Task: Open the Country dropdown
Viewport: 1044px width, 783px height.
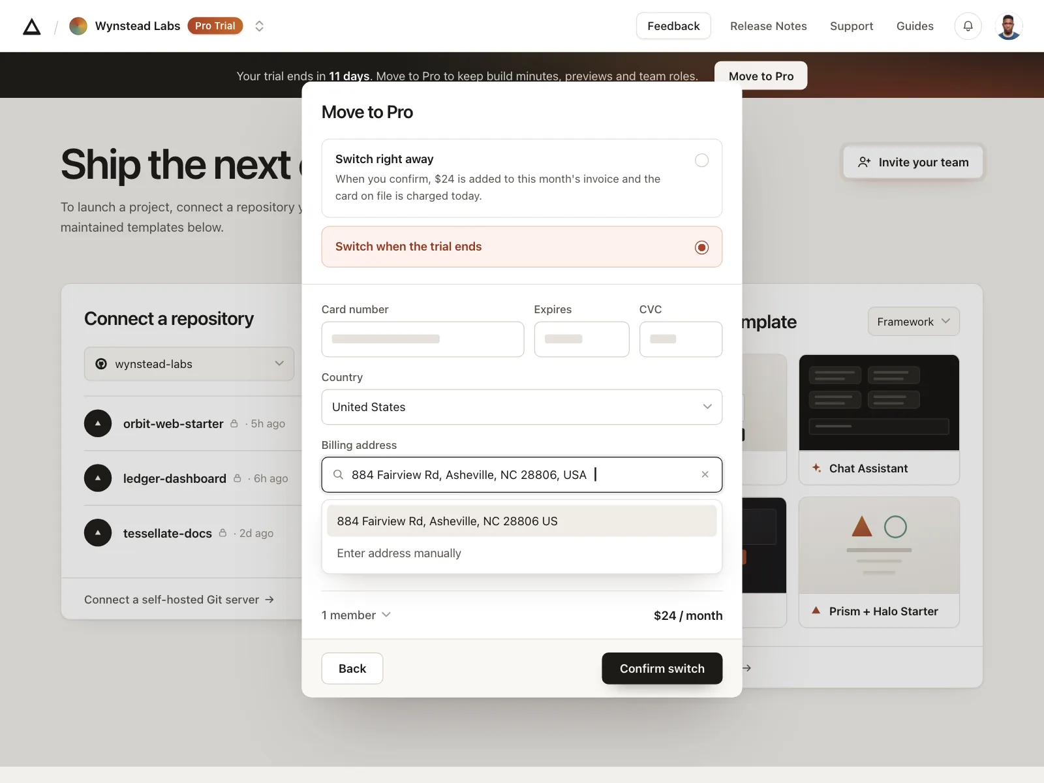Action: (522, 407)
